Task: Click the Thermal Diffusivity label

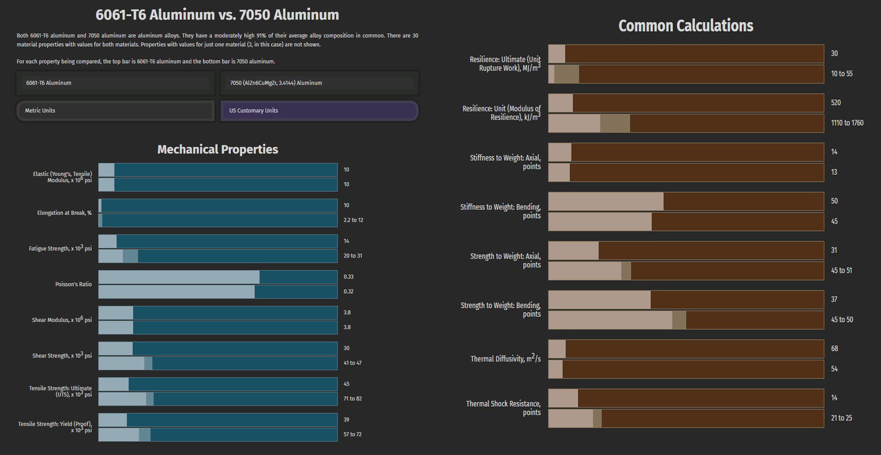Action: (x=505, y=359)
